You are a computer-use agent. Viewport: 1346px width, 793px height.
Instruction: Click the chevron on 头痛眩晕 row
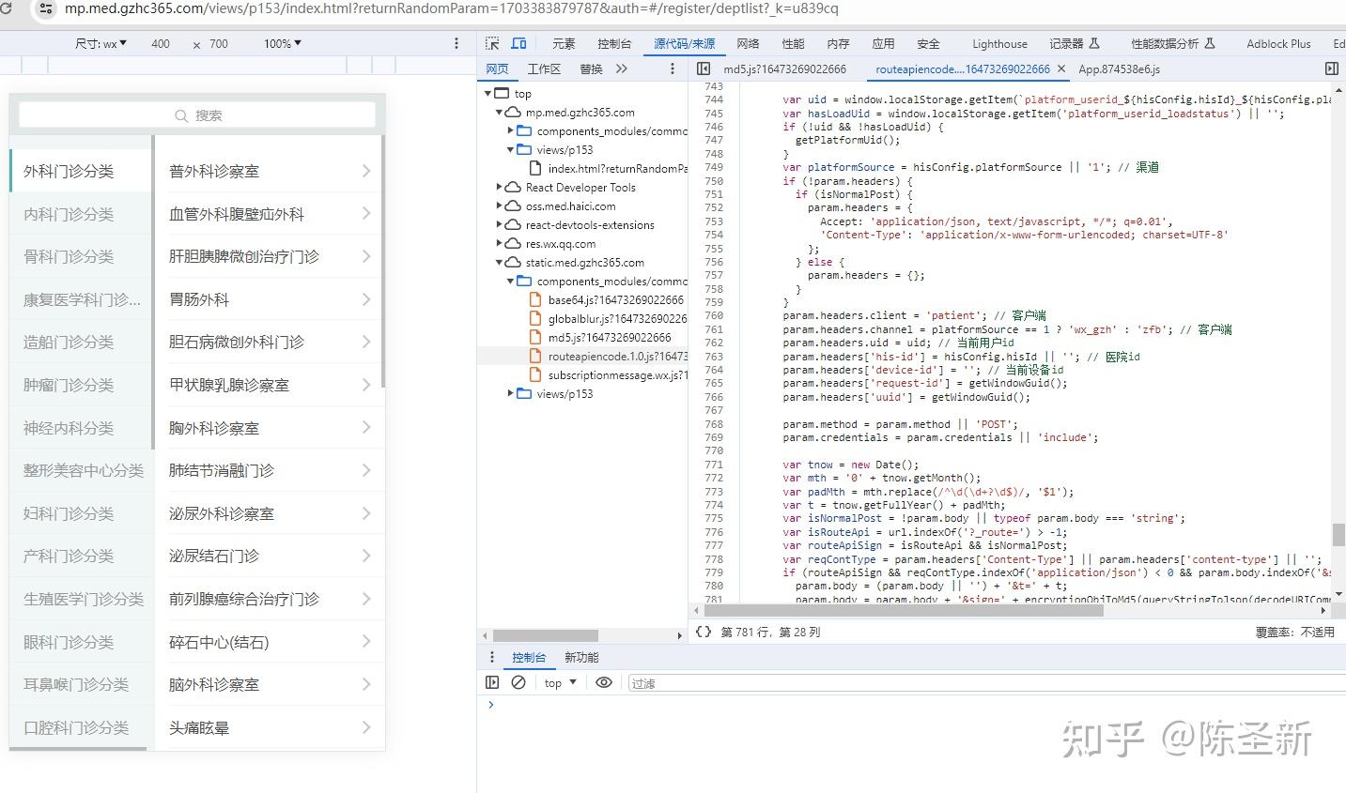(366, 727)
